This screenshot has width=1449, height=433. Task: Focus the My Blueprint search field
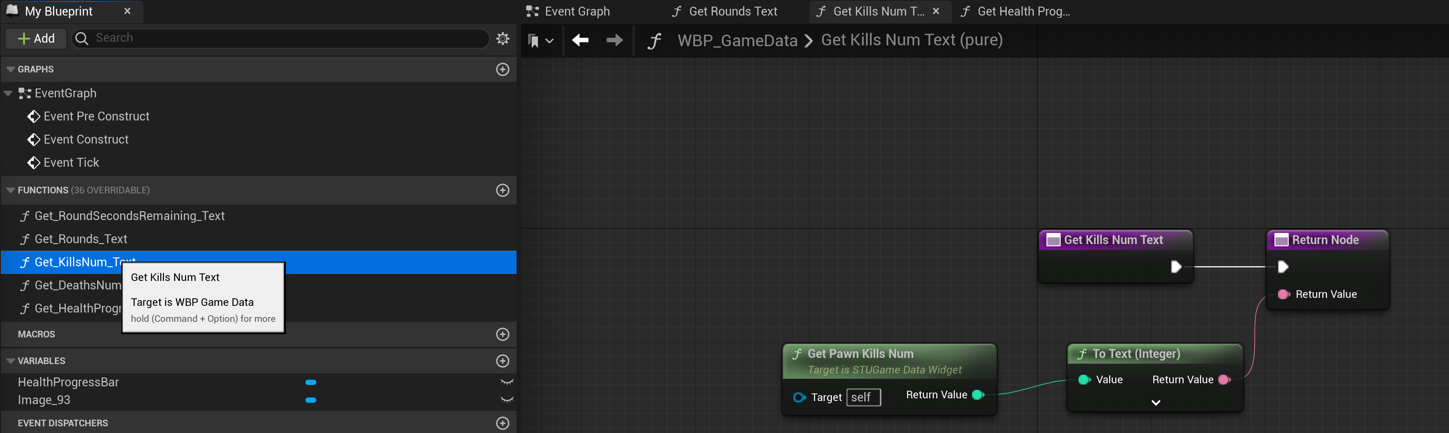[280, 38]
